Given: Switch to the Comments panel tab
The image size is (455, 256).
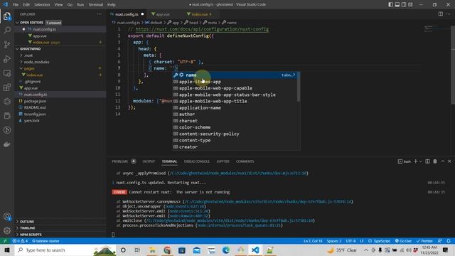Looking at the screenshot, I should tap(245, 161).
